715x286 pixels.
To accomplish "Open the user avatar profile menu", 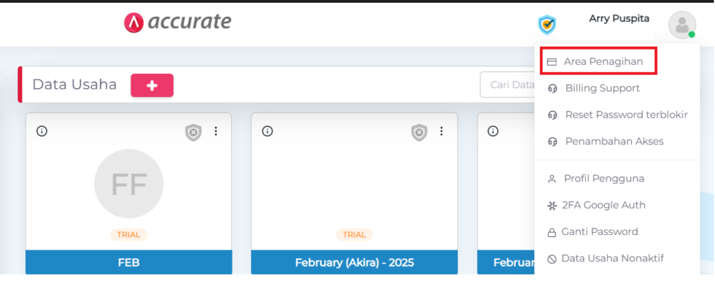I will pyautogui.click(x=681, y=25).
